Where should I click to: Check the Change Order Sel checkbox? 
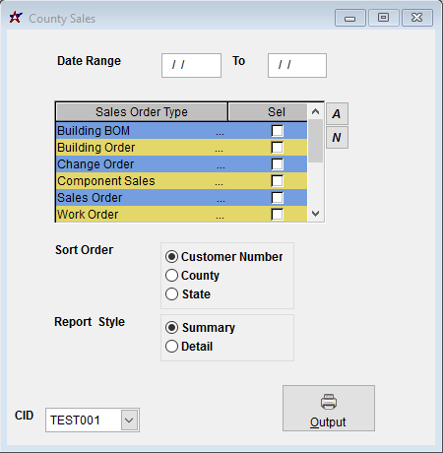pyautogui.click(x=278, y=164)
